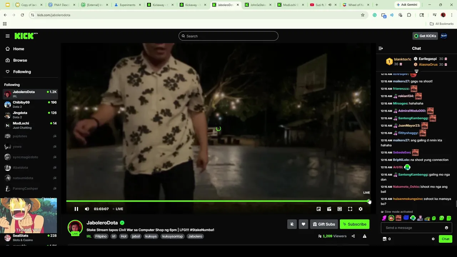
Task: Open Chrome three-dot menu
Action: [x=452, y=15]
